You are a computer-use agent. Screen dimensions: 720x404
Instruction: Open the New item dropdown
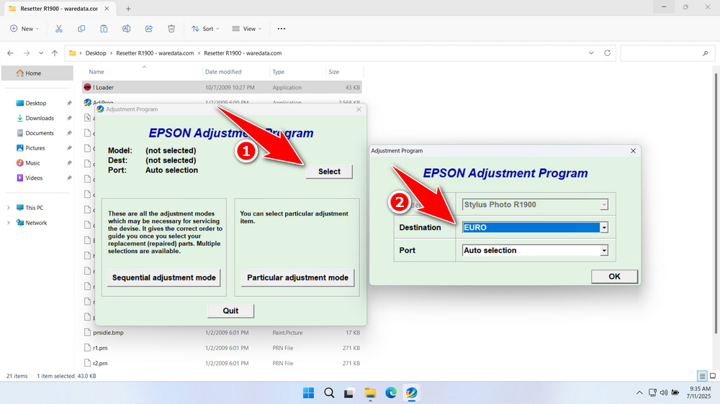point(24,29)
